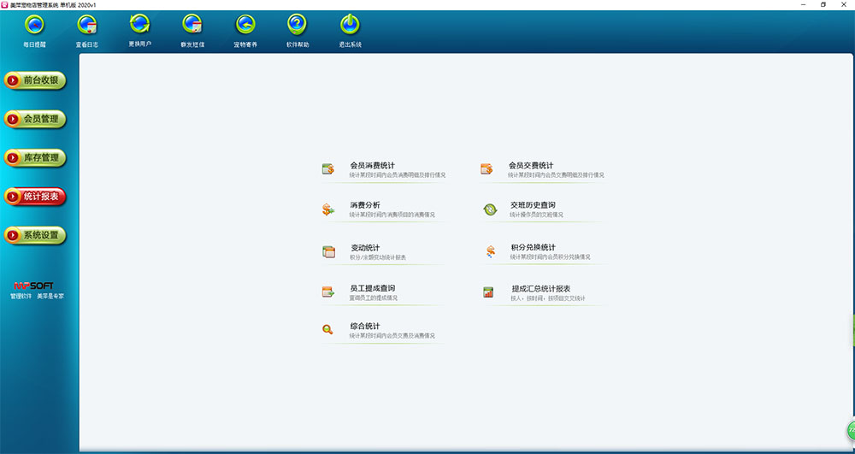Viewport: 855px width, 454px height.
Task: Click the 查看日志 view log icon
Action: (x=87, y=25)
